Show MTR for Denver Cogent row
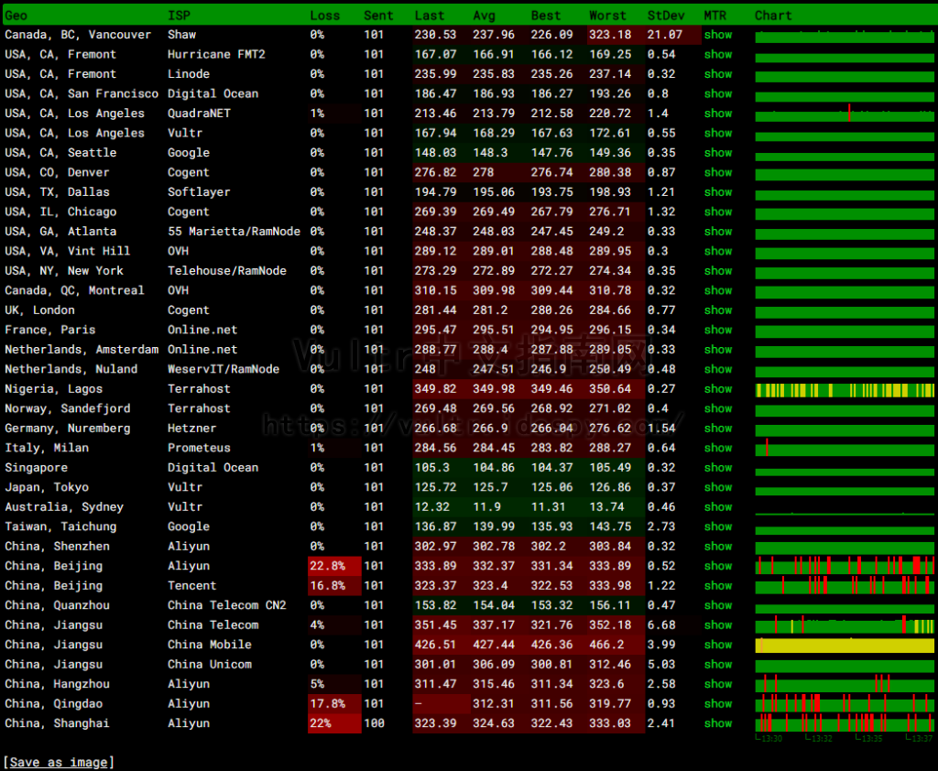The image size is (938, 771). click(718, 173)
